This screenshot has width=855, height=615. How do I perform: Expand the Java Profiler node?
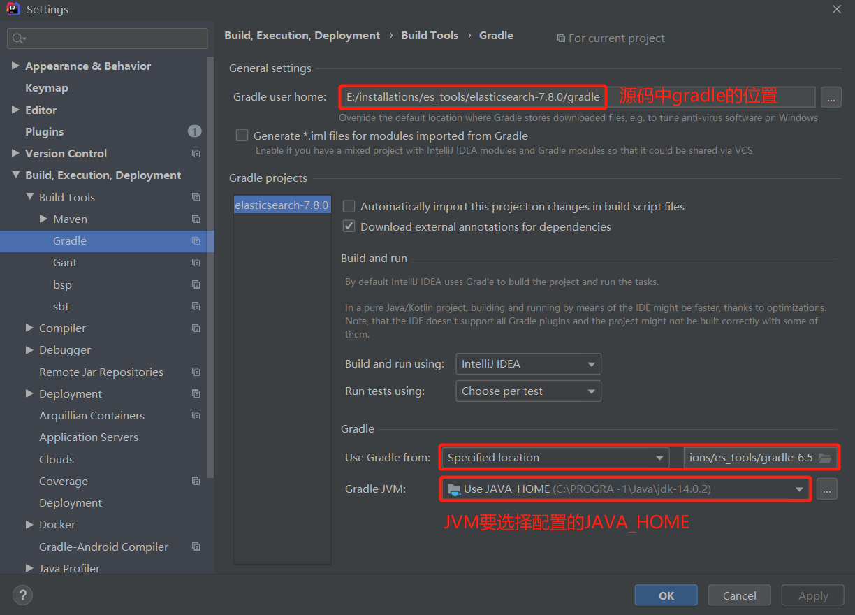[x=29, y=568]
